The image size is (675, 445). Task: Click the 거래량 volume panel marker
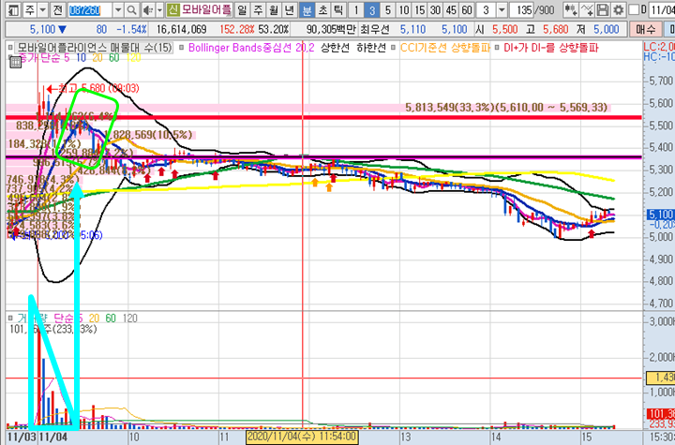point(10,318)
